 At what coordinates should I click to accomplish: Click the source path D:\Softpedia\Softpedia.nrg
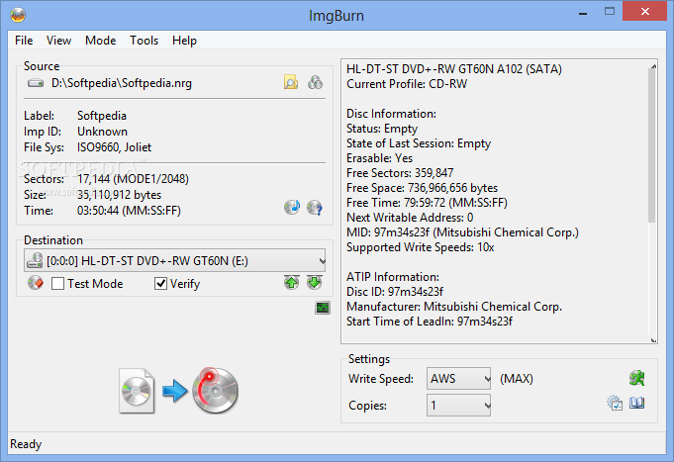pyautogui.click(x=122, y=83)
